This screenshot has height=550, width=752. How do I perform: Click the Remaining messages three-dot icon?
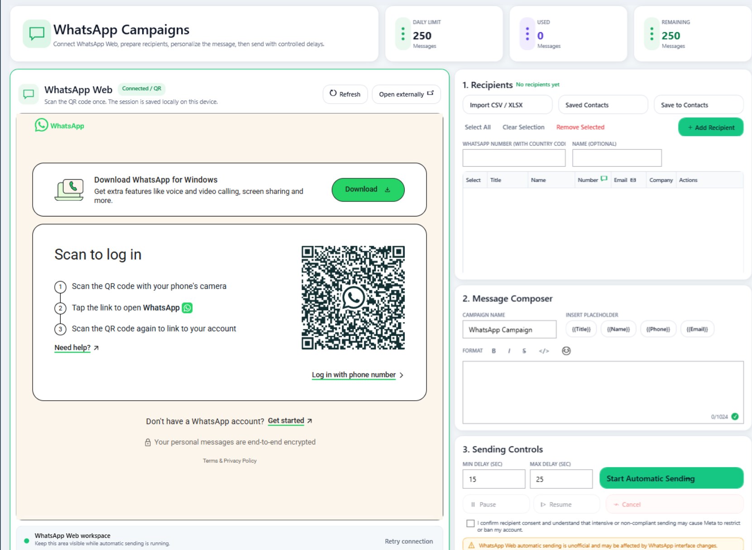point(651,33)
